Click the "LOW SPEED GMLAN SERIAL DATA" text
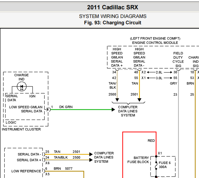Viewport: 199px width, 178px height. [x=26, y=109]
